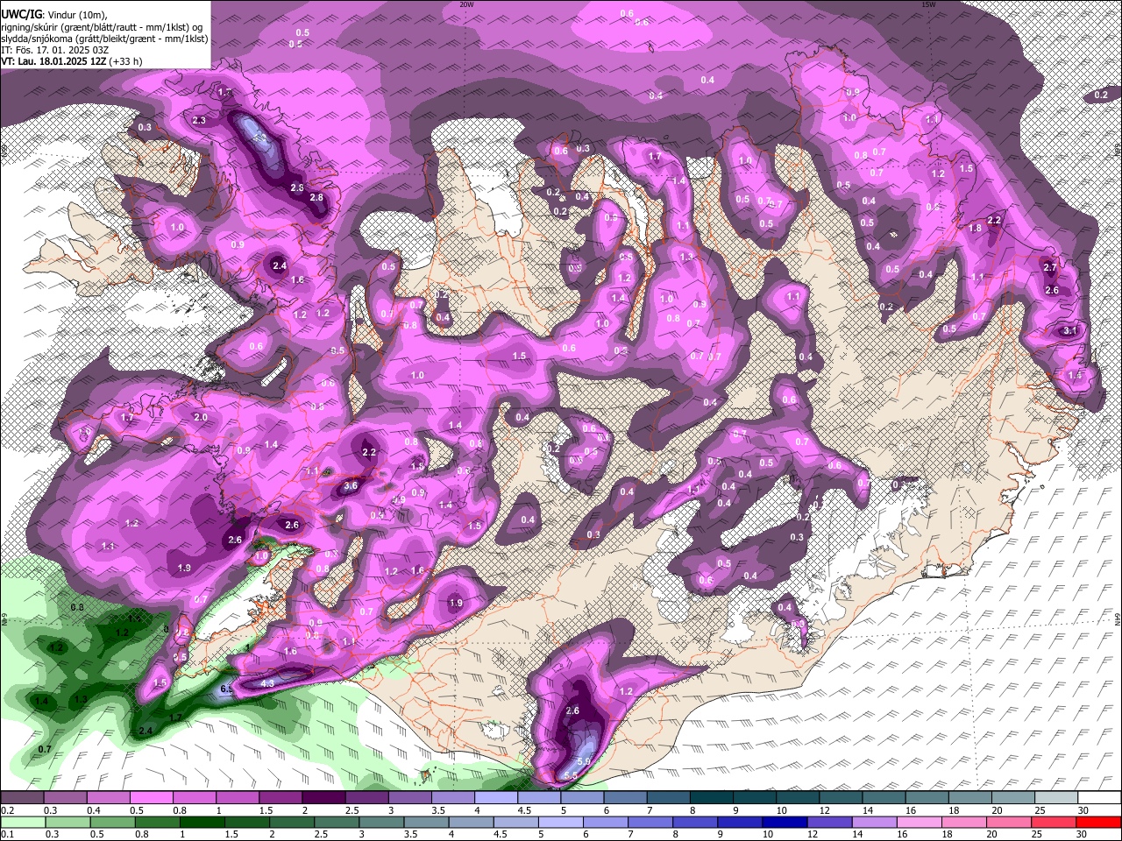
Task: Click the 'VT: Lau. 18.01.2025 12Z (+33 h)' line
Action: point(72,61)
